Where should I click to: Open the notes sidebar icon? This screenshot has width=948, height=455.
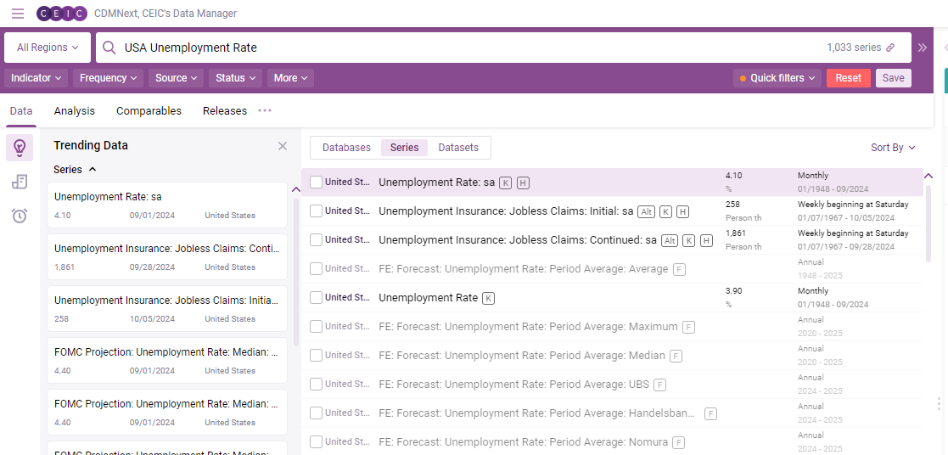click(20, 182)
